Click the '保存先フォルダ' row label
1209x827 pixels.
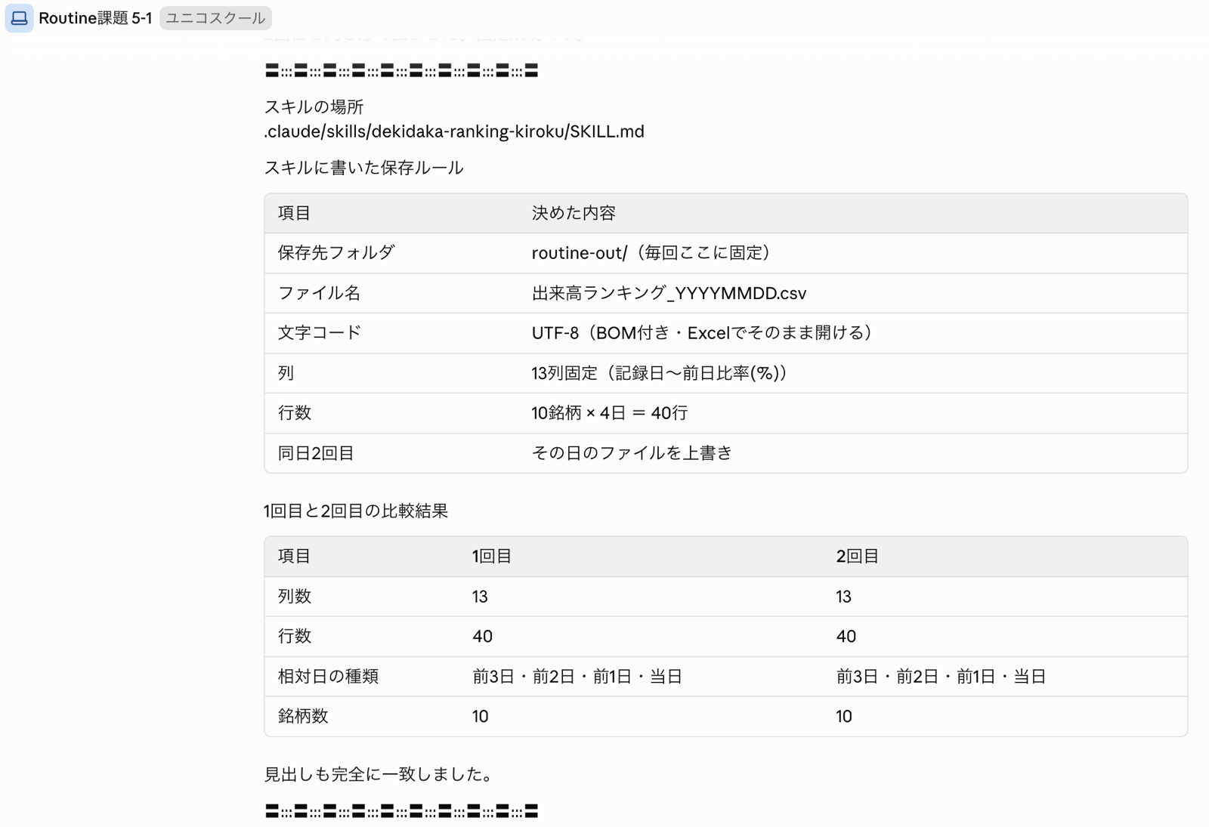[336, 253]
